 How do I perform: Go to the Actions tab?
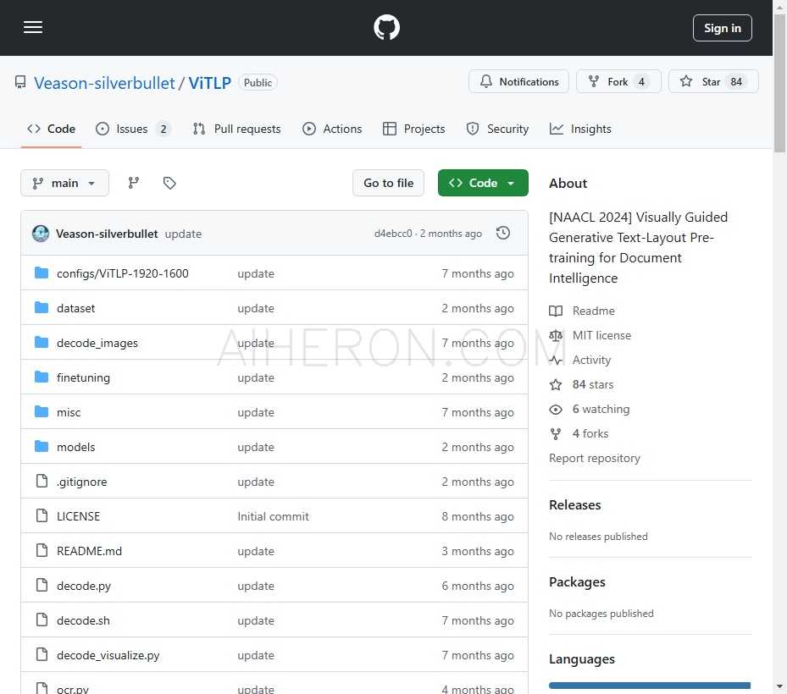pyautogui.click(x=332, y=129)
